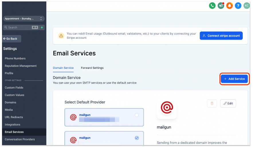
Task: Open Phone Numbers settings in sidebar
Action: [15, 59]
